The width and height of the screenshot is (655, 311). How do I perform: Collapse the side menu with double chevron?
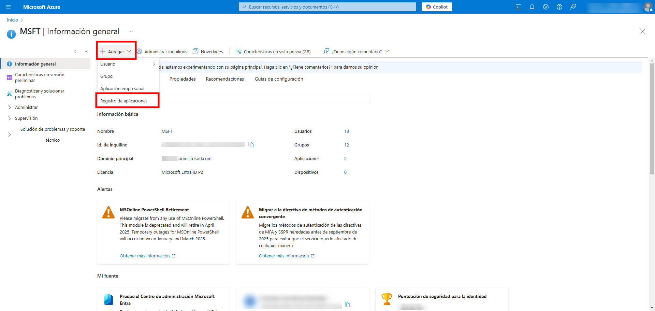click(x=86, y=52)
